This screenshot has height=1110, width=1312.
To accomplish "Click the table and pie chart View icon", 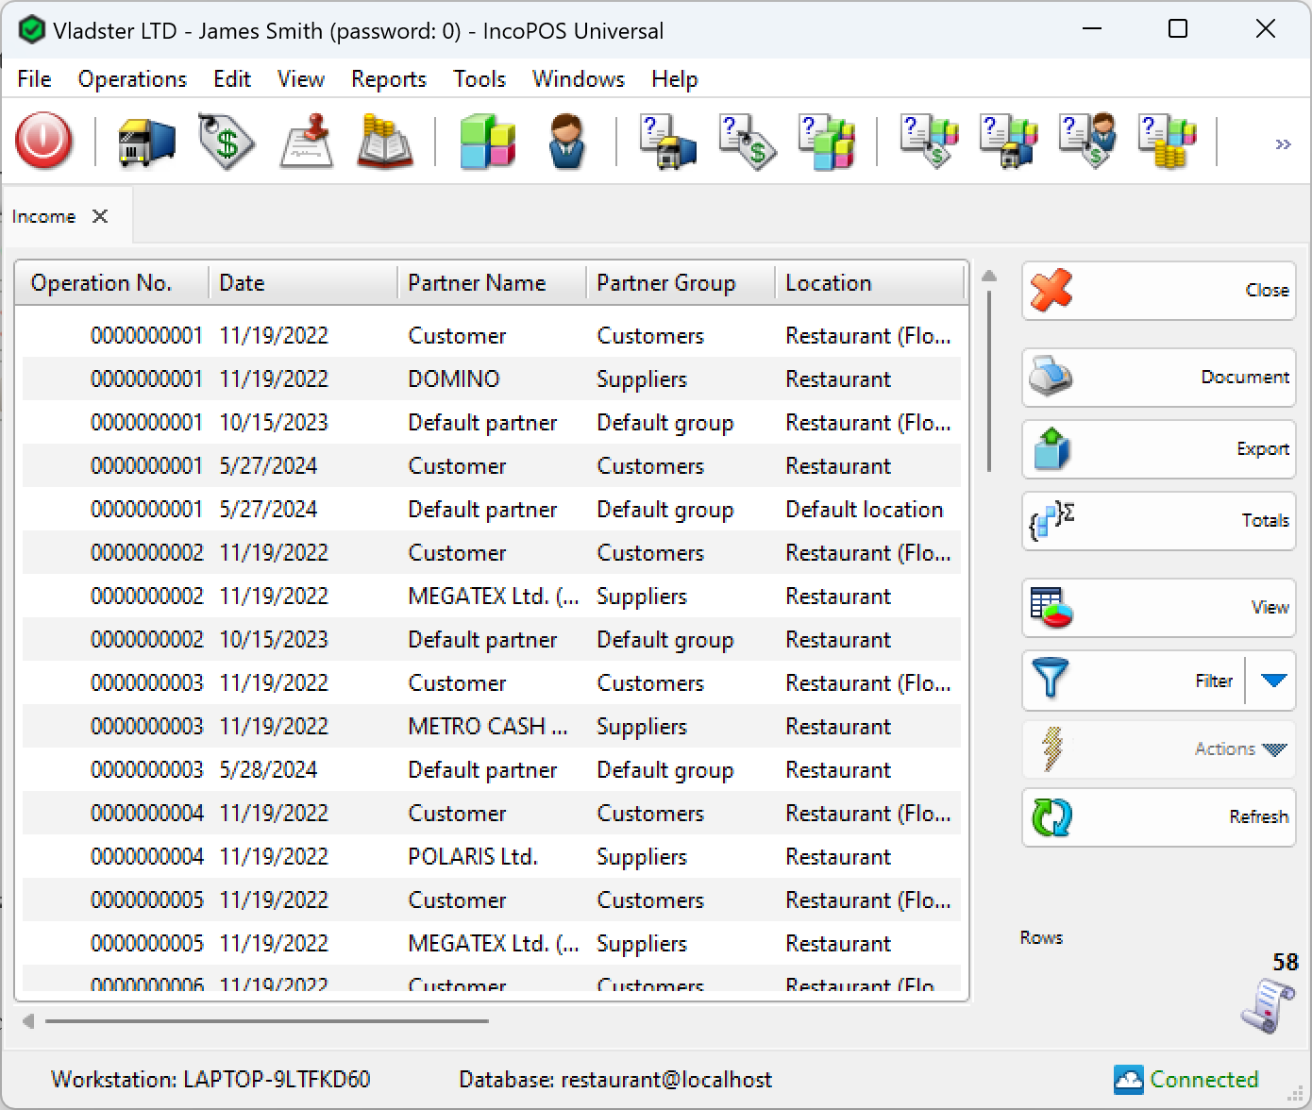I will pos(1051,607).
